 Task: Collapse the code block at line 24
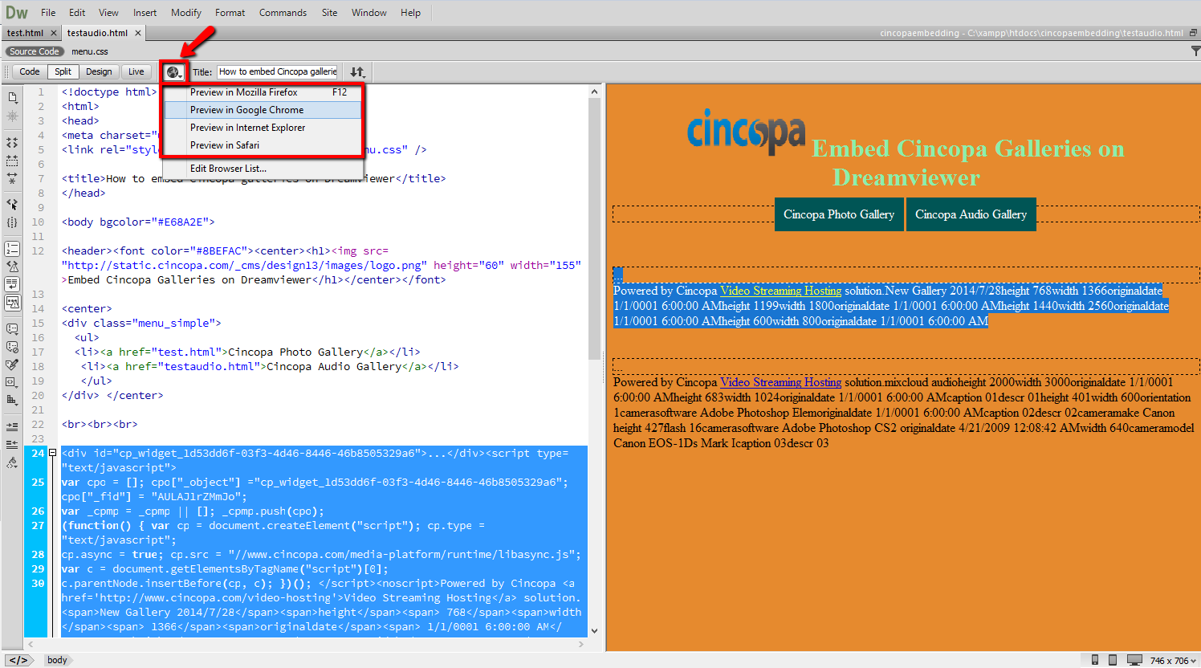click(x=53, y=453)
